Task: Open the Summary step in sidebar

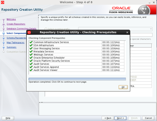Action: point(11,47)
